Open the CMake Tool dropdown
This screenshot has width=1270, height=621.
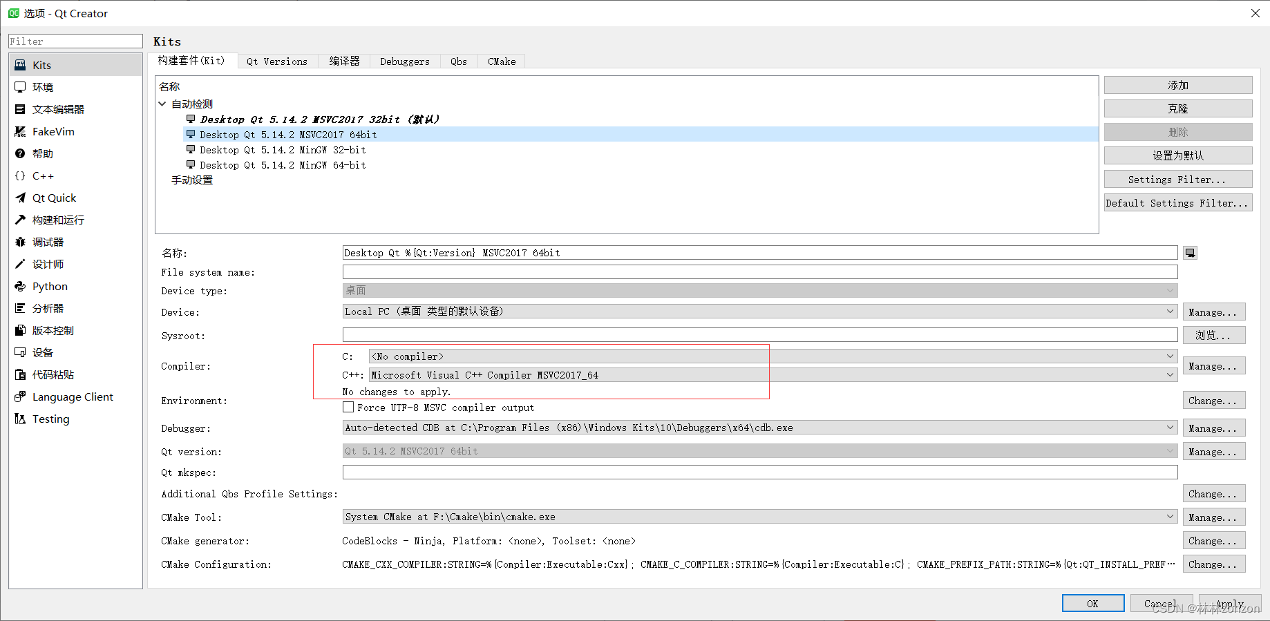coord(760,517)
